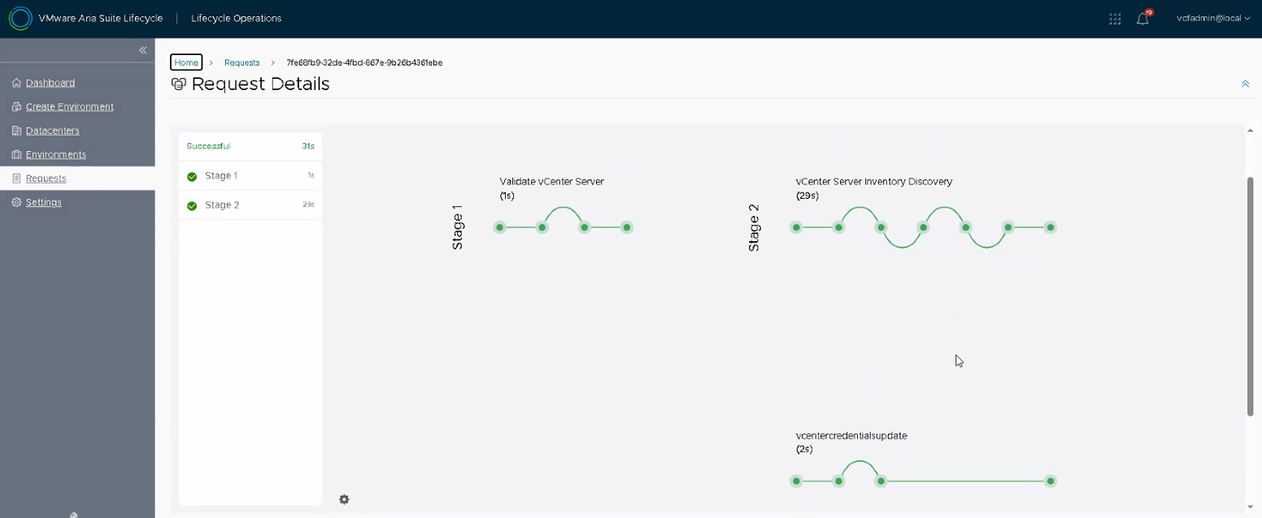Select Requests in the navigation menu
Screen dimensions: 1262x518
(46, 179)
